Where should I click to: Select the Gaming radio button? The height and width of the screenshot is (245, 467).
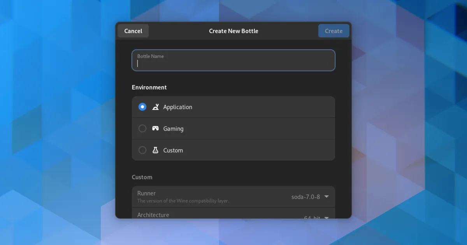point(142,128)
